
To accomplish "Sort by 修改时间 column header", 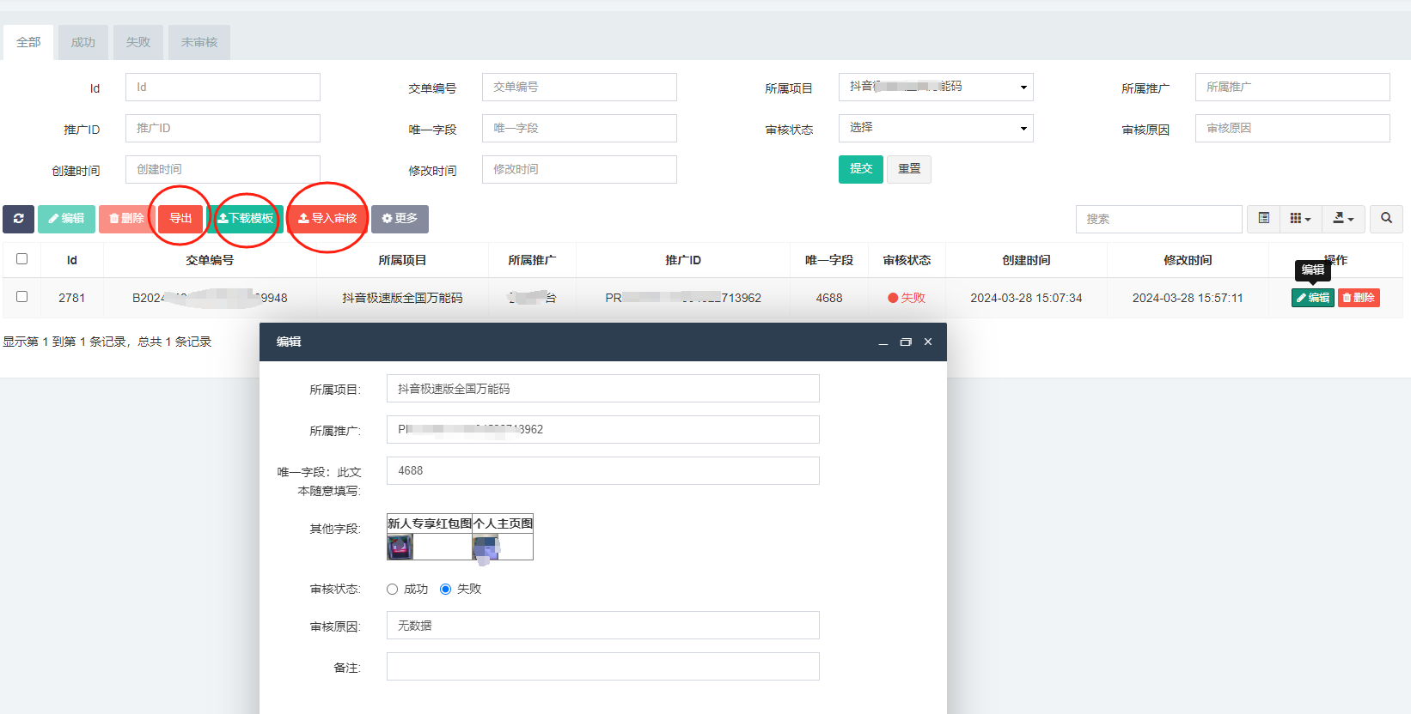I will [x=1188, y=260].
